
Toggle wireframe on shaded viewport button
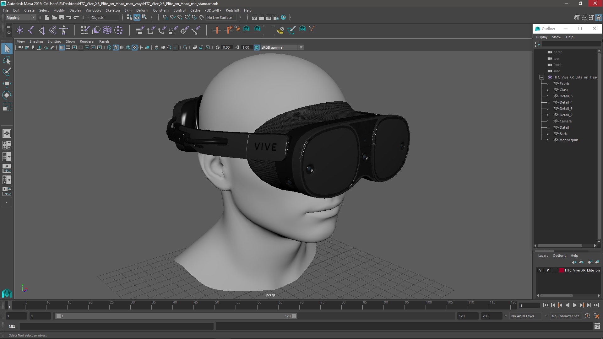point(128,47)
